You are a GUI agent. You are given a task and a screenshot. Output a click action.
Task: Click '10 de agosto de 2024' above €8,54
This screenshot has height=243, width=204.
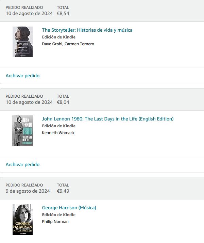29,14
